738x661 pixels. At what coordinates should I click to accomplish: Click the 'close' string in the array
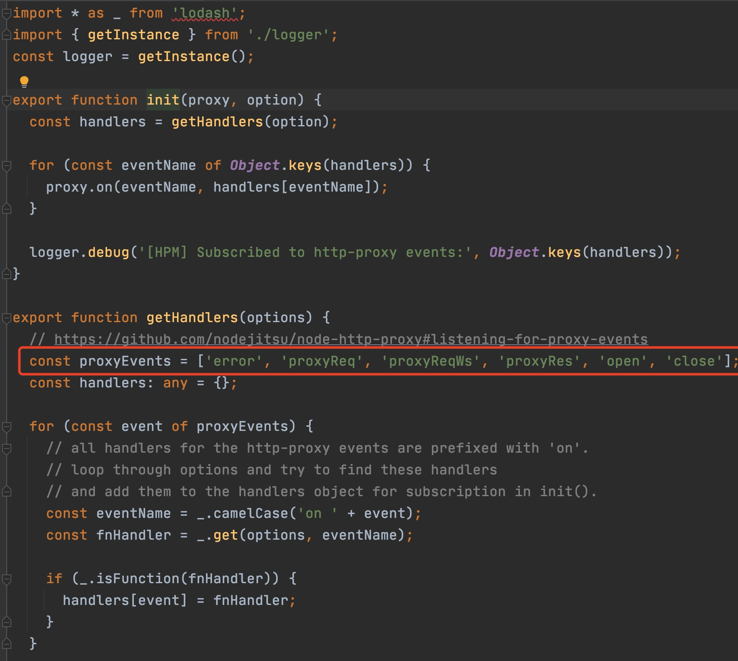click(694, 361)
